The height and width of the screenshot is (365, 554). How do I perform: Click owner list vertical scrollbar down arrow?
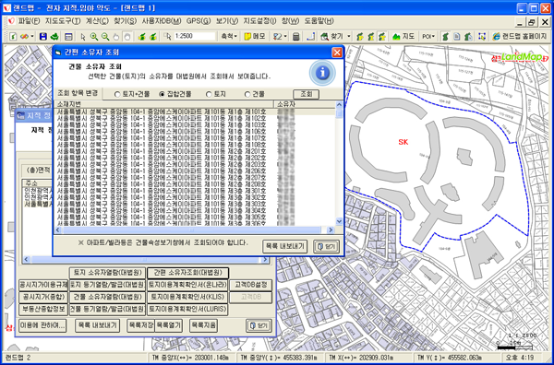click(339, 221)
